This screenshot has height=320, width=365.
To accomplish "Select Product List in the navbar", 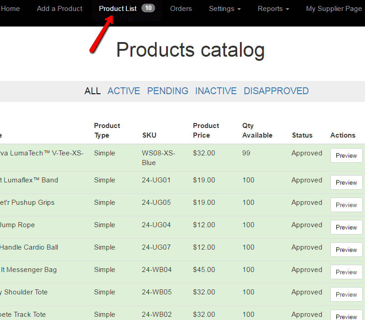I will (118, 9).
